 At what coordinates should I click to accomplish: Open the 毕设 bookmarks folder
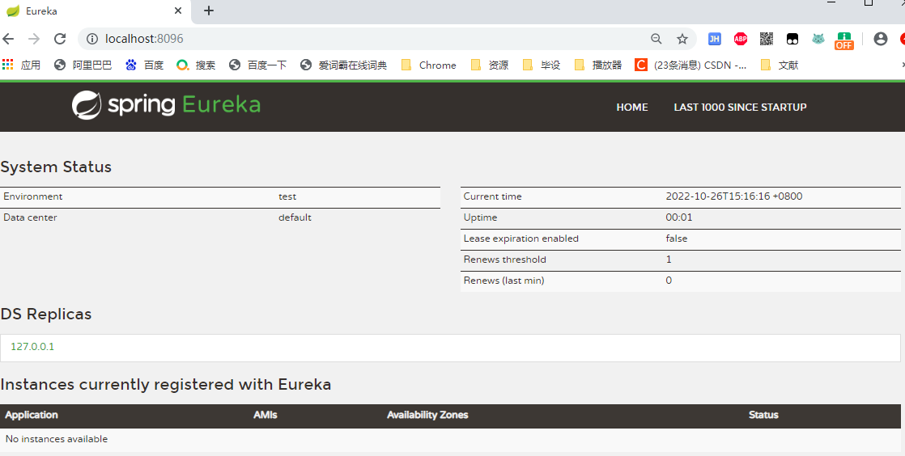542,65
